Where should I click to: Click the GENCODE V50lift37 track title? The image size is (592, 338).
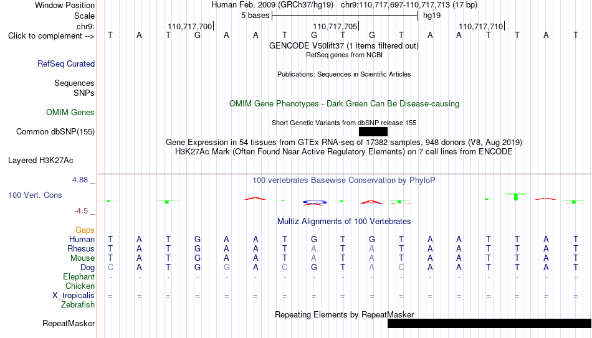pyautogui.click(x=343, y=45)
